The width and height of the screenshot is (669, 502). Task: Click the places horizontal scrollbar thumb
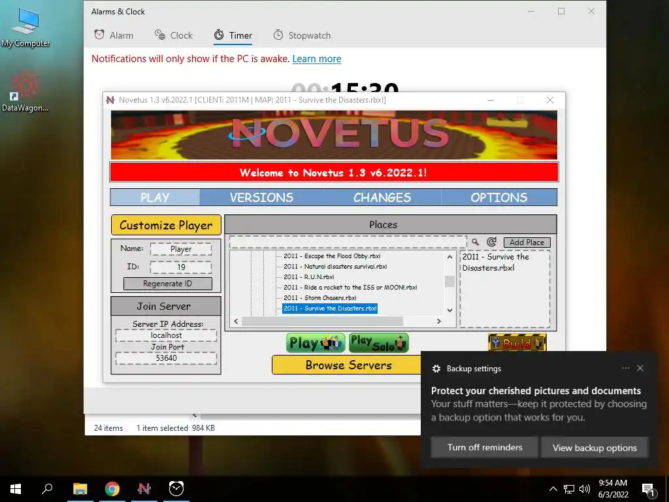tap(322, 321)
